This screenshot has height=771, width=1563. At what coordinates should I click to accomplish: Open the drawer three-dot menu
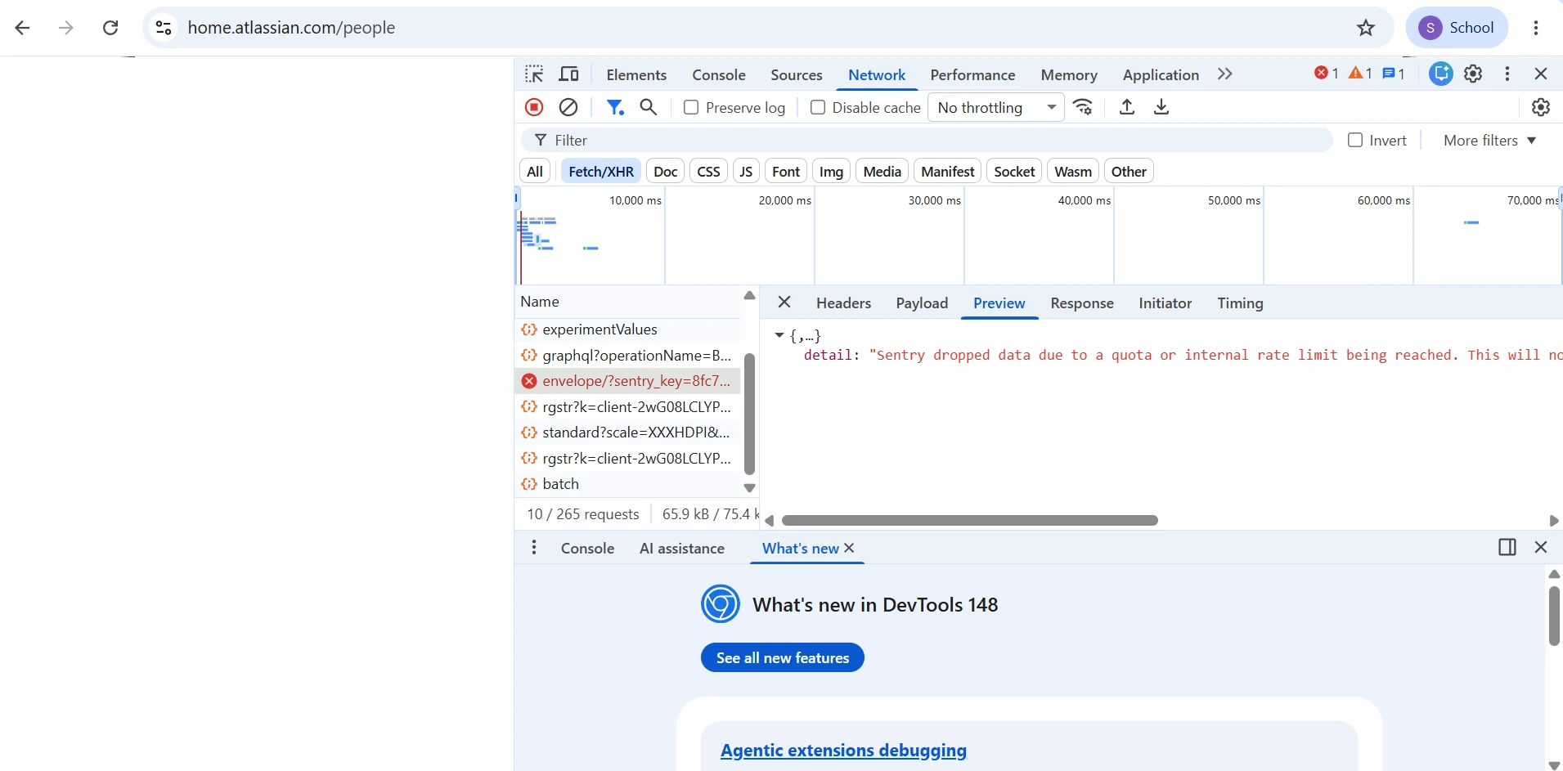[534, 548]
